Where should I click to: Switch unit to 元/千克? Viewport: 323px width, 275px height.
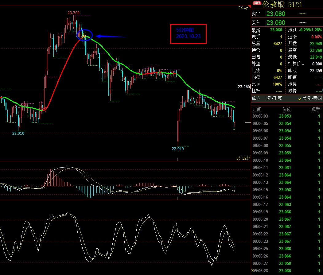(x=274, y=98)
